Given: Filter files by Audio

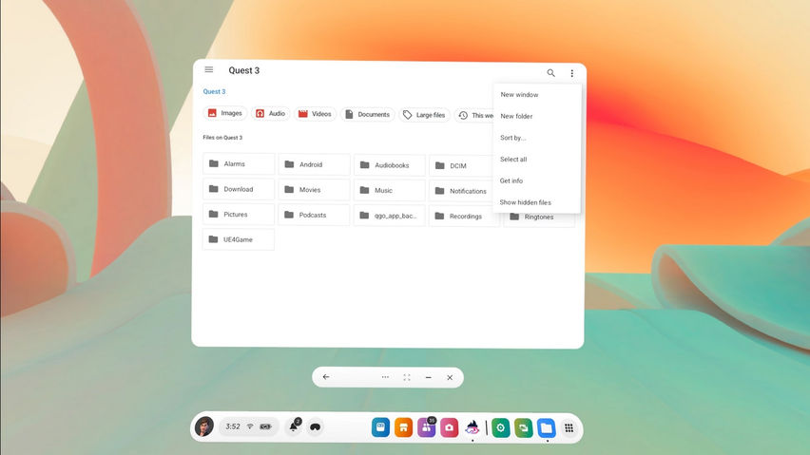Looking at the screenshot, I should pyautogui.click(x=271, y=113).
